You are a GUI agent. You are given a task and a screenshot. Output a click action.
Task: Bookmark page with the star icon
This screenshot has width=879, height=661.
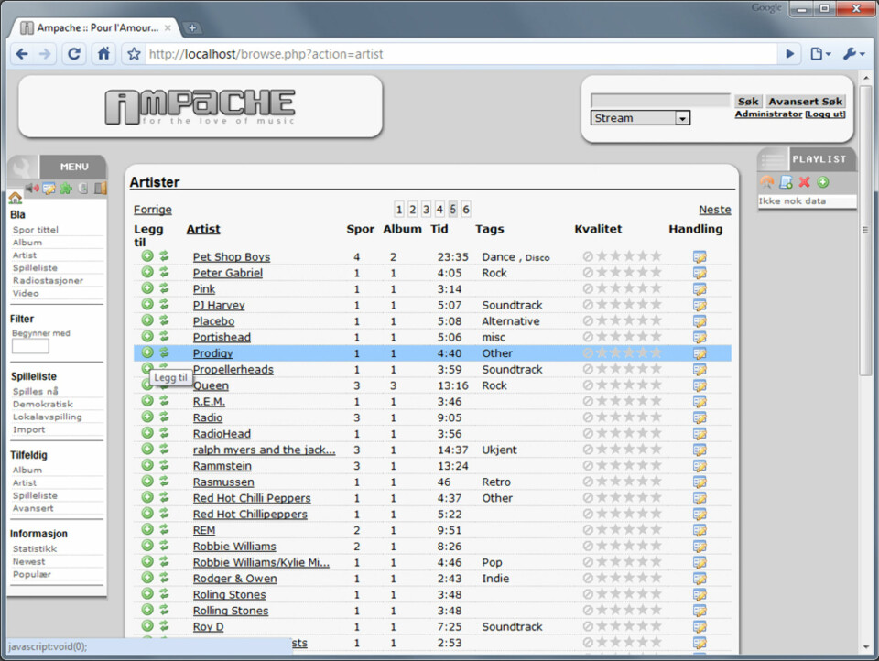[x=134, y=54]
